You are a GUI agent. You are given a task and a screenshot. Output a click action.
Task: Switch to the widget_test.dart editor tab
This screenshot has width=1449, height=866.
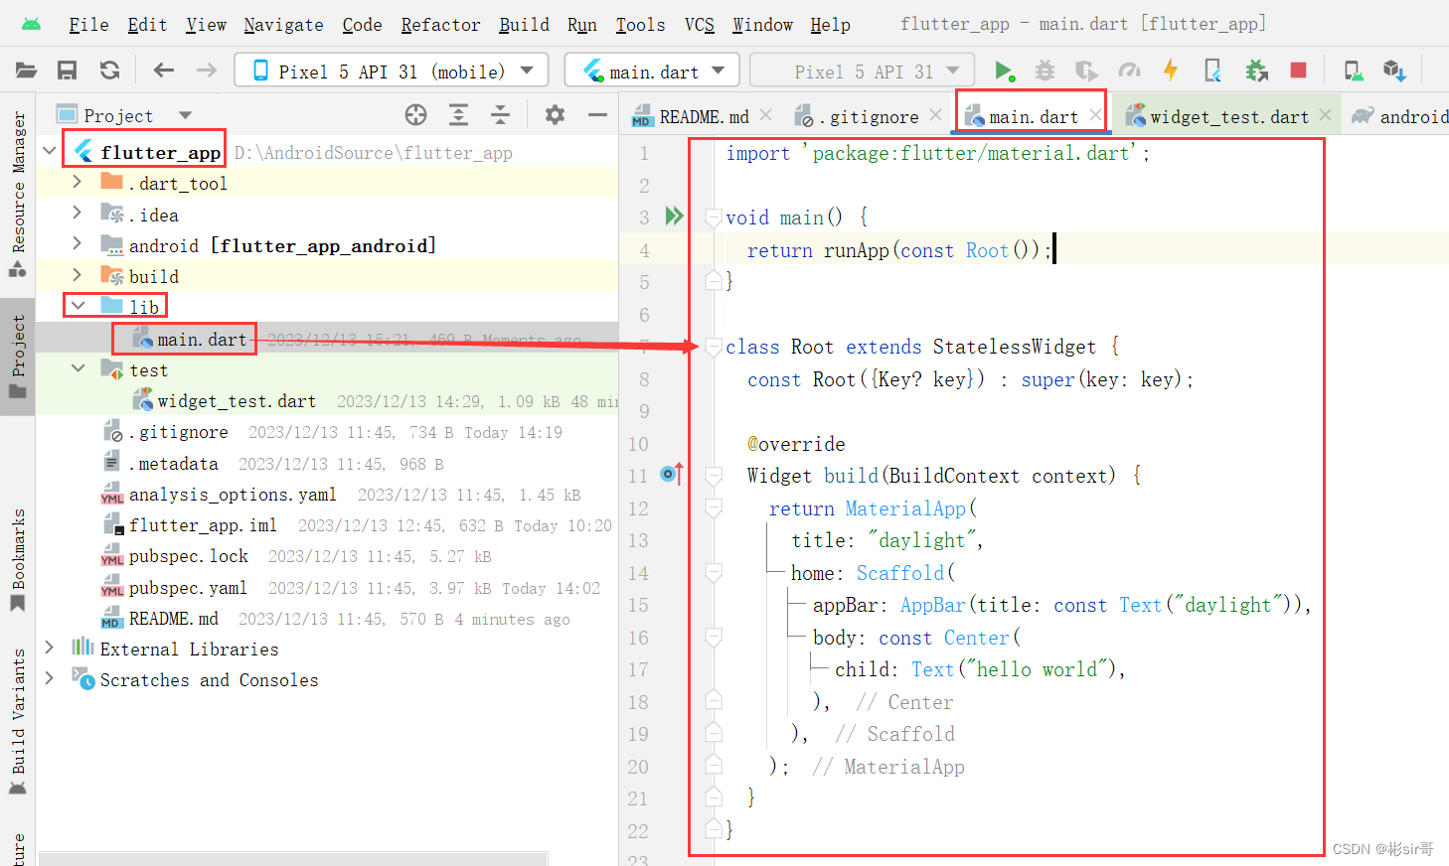(1228, 116)
